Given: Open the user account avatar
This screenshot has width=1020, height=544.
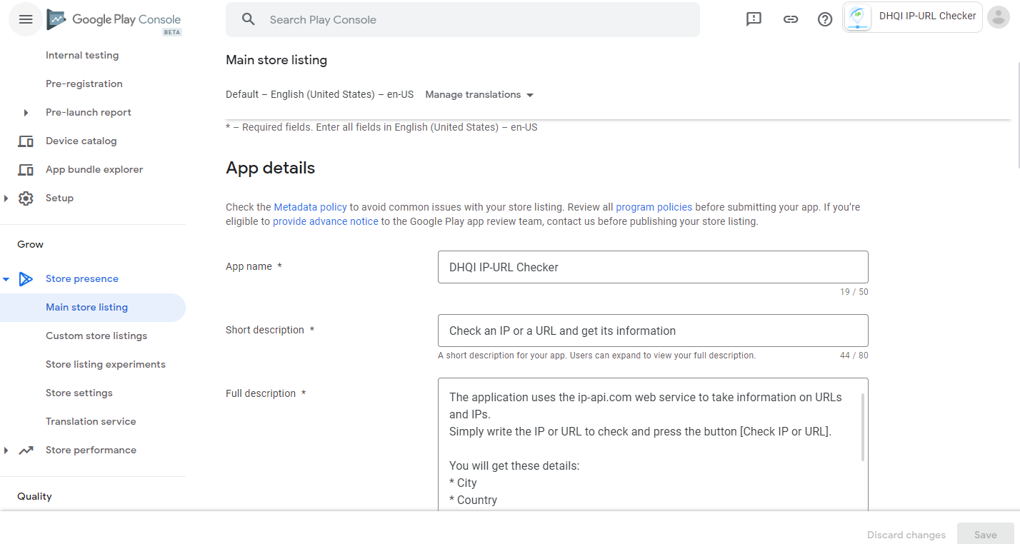Looking at the screenshot, I should coord(998,17).
